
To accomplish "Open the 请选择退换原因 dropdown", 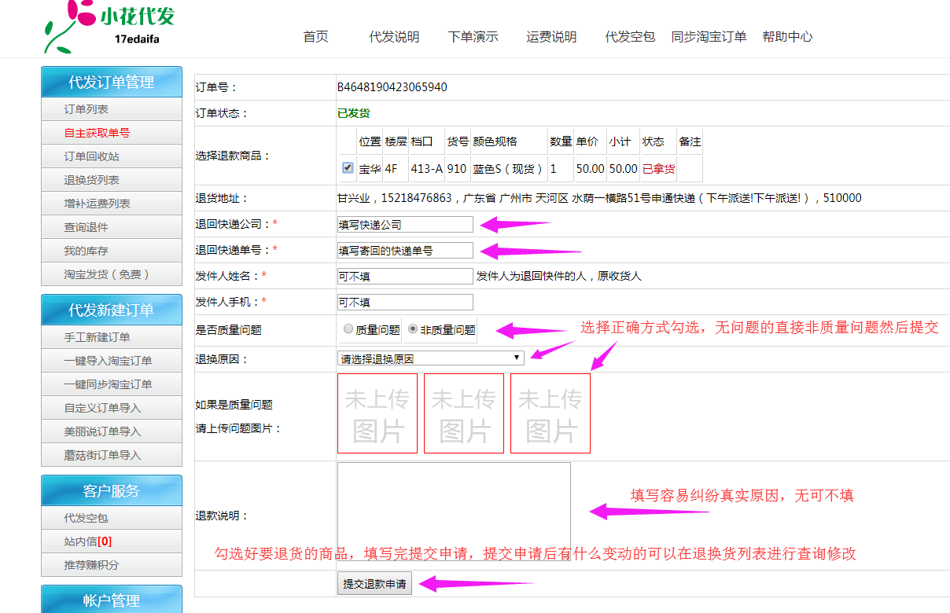I will [430, 358].
